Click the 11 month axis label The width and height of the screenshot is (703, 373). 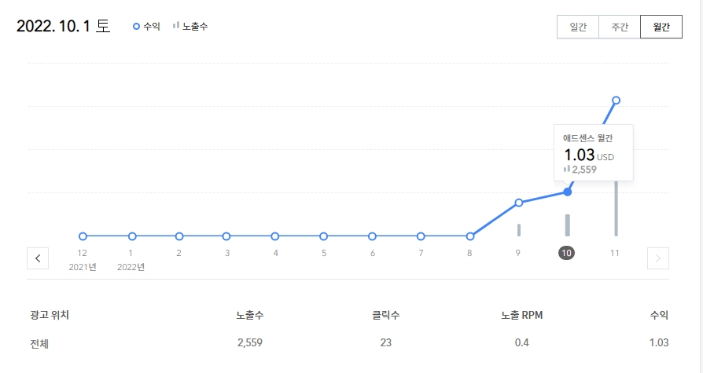615,253
